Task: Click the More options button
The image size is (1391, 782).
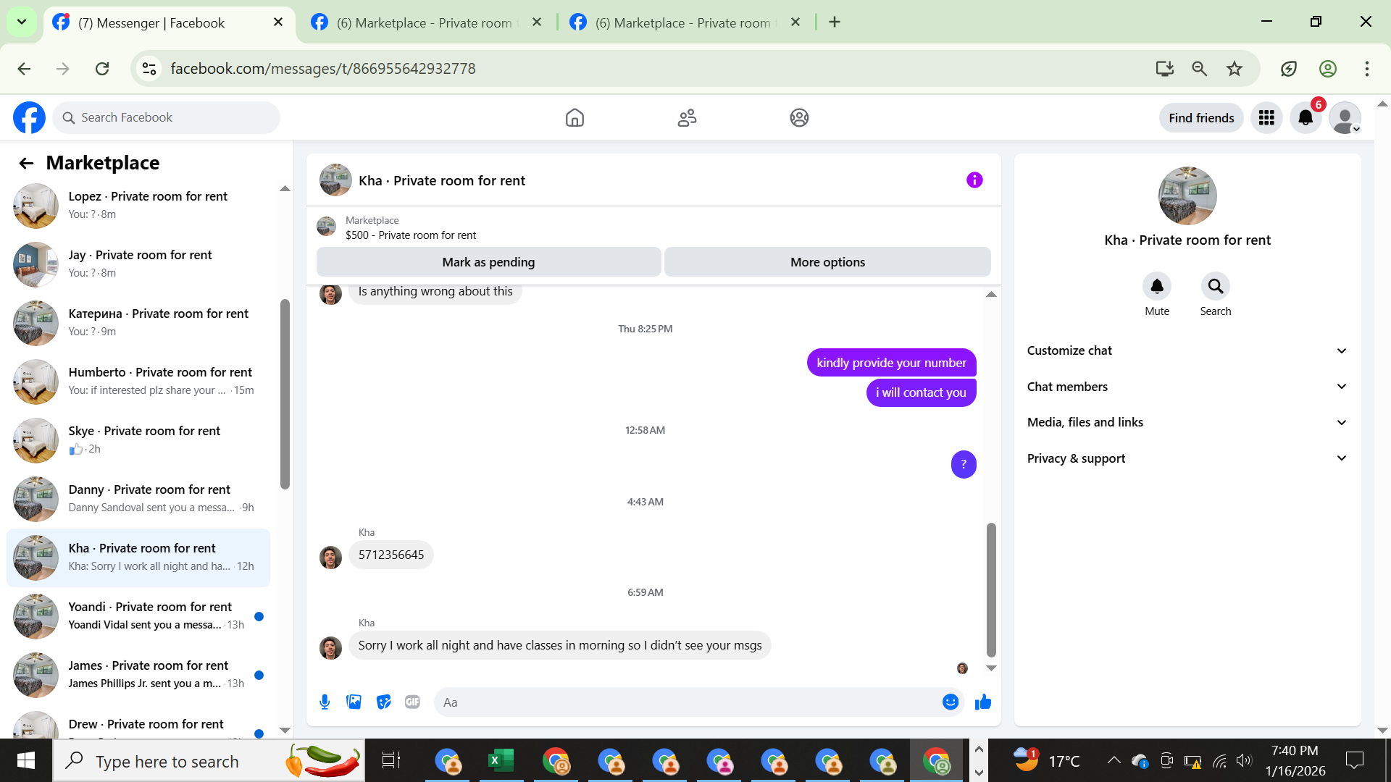Action: pyautogui.click(x=827, y=262)
